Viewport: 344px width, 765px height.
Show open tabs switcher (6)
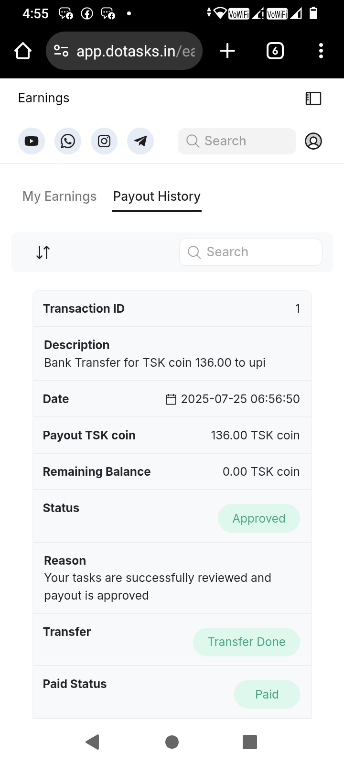click(x=275, y=51)
